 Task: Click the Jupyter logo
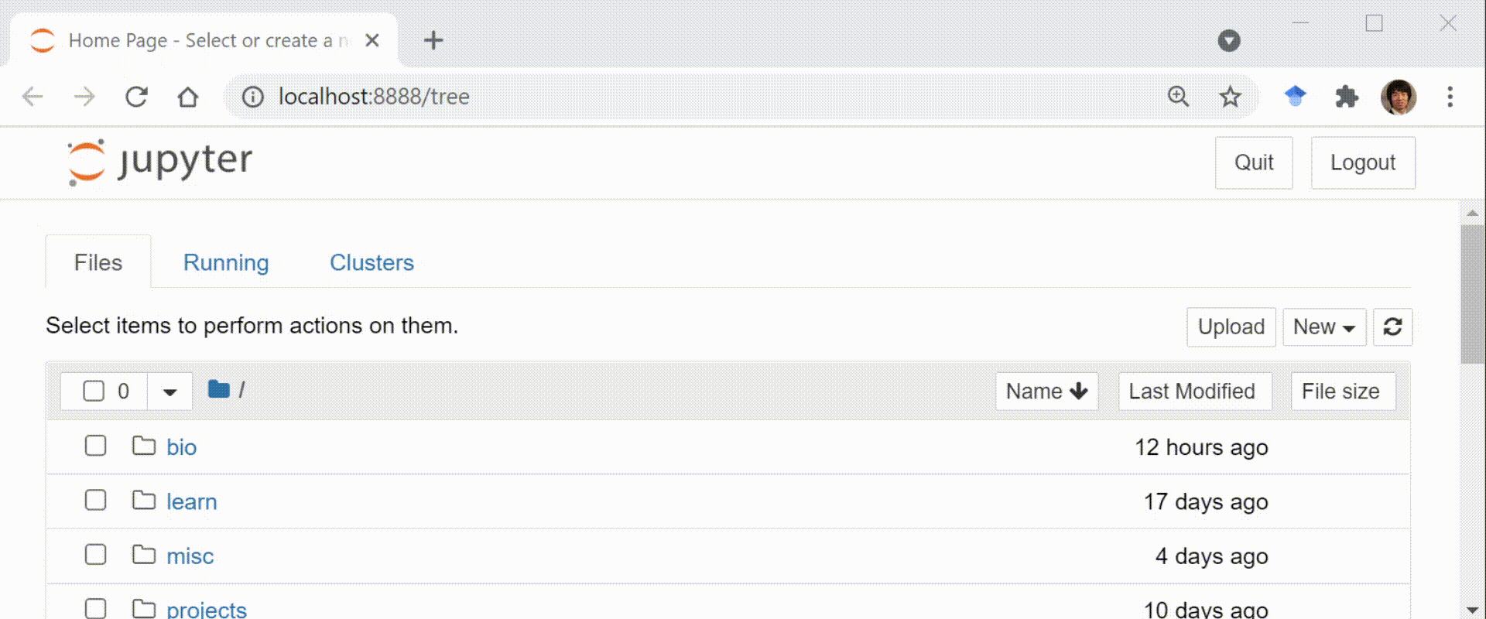click(160, 162)
